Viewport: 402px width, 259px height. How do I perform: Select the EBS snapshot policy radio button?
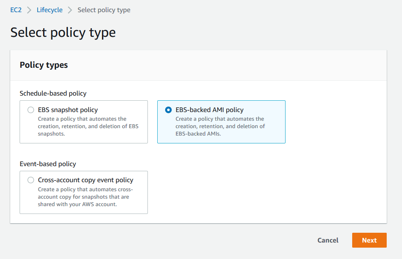[31, 110]
